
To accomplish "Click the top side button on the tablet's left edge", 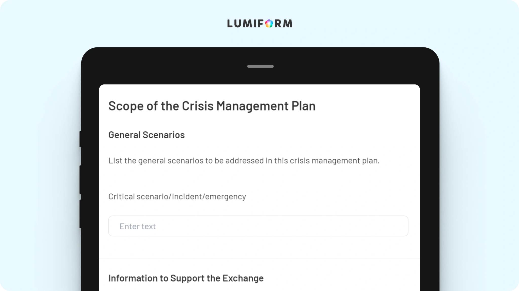I will tap(80, 139).
